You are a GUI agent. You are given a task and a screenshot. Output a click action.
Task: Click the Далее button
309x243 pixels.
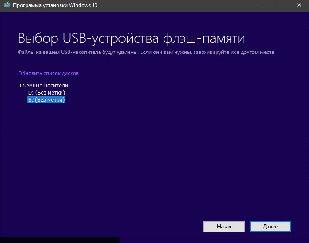[270, 227]
